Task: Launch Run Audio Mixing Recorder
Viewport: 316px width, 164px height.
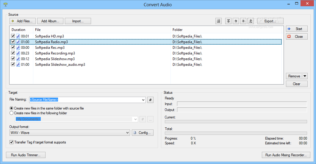Action: (x=286, y=155)
